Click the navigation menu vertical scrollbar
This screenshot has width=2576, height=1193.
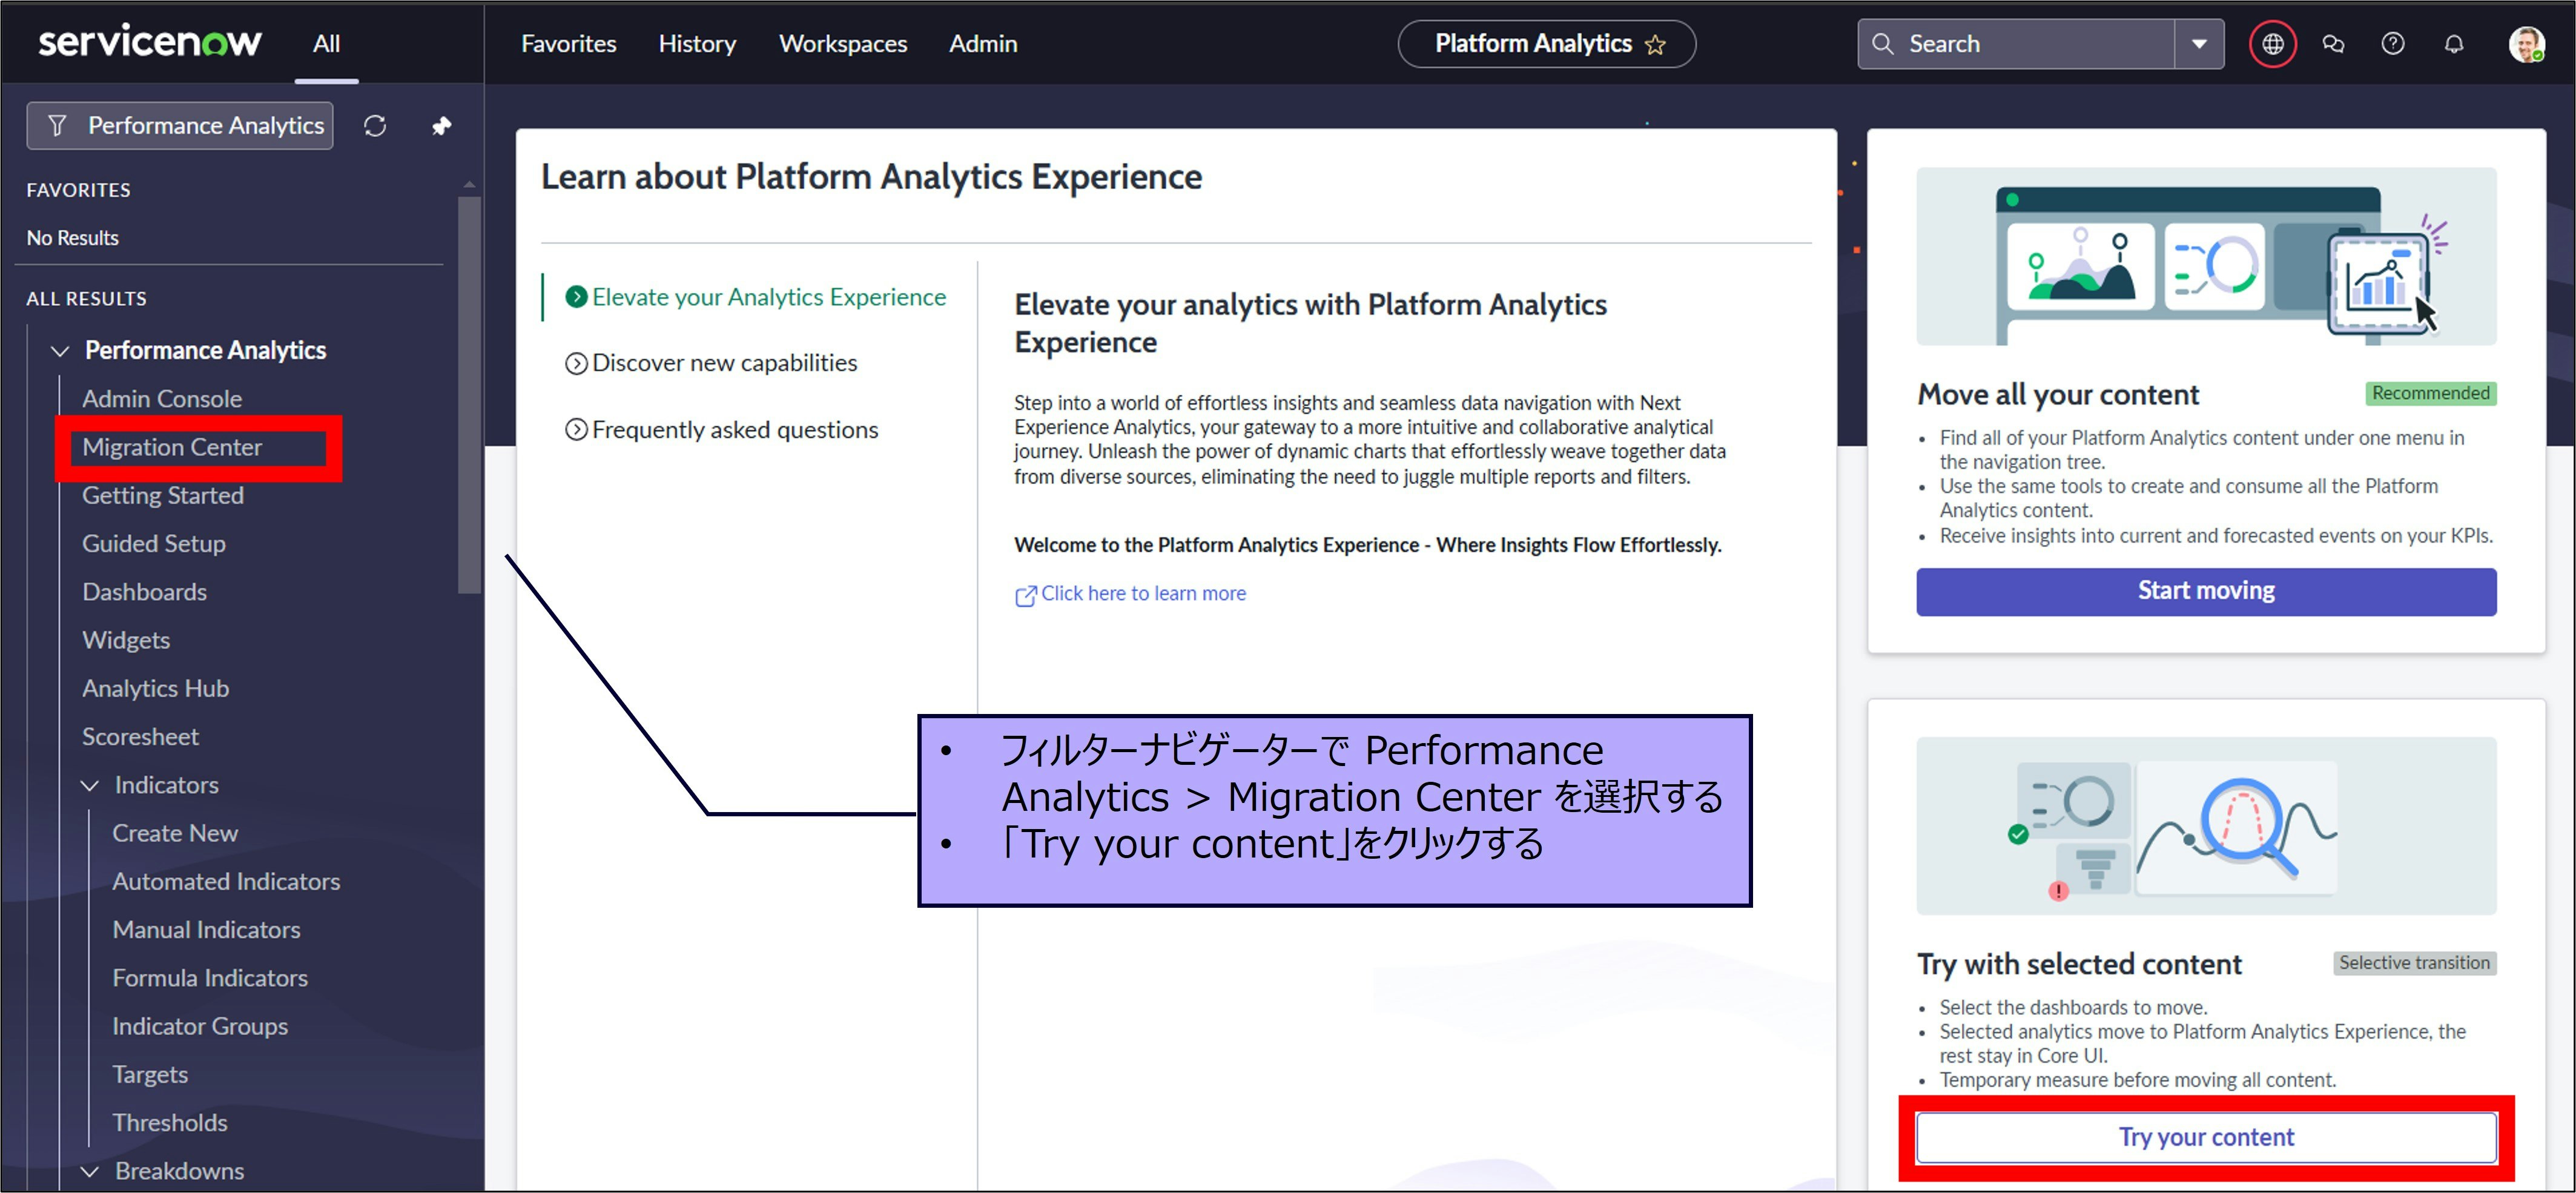point(468,395)
